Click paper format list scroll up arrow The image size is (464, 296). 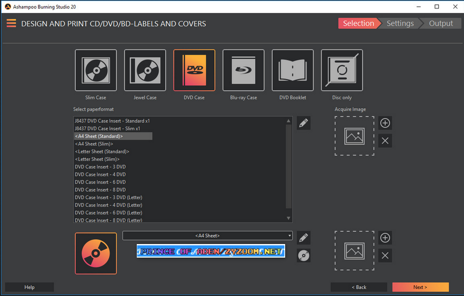[288, 121]
